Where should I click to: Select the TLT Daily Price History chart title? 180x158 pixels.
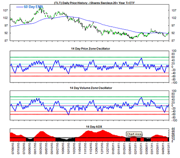coord(94,3)
